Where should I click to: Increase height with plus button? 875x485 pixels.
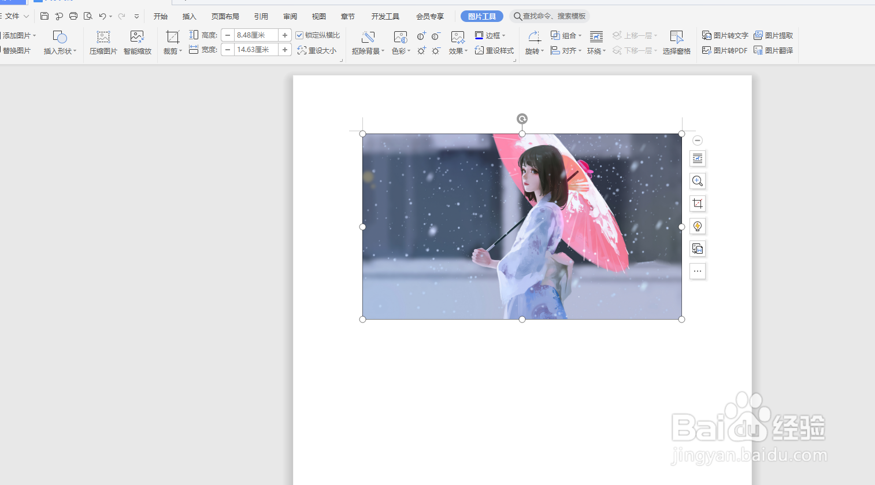click(x=285, y=35)
